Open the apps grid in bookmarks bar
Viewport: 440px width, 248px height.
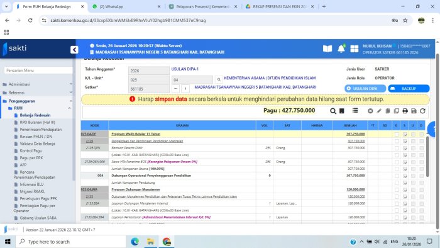tap(6, 32)
